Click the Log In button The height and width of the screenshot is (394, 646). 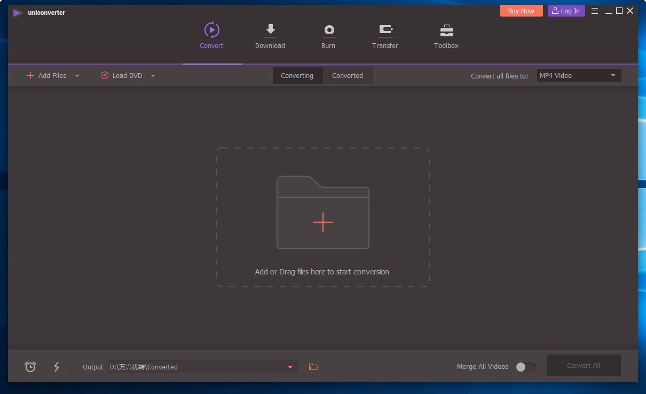pos(566,11)
